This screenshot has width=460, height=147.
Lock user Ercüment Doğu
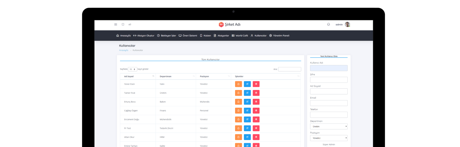(x=238, y=119)
